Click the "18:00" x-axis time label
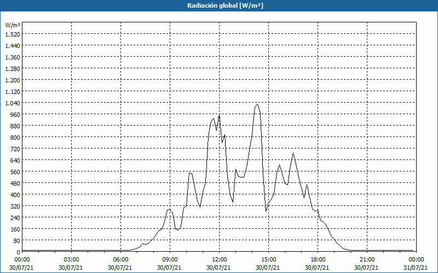 tap(318, 260)
